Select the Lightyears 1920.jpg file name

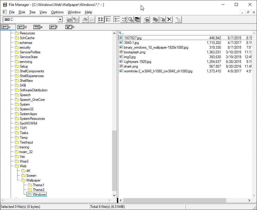(x=138, y=62)
